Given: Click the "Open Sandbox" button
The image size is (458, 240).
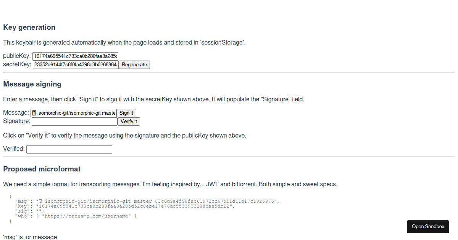Looking at the screenshot, I should pos(428,226).
